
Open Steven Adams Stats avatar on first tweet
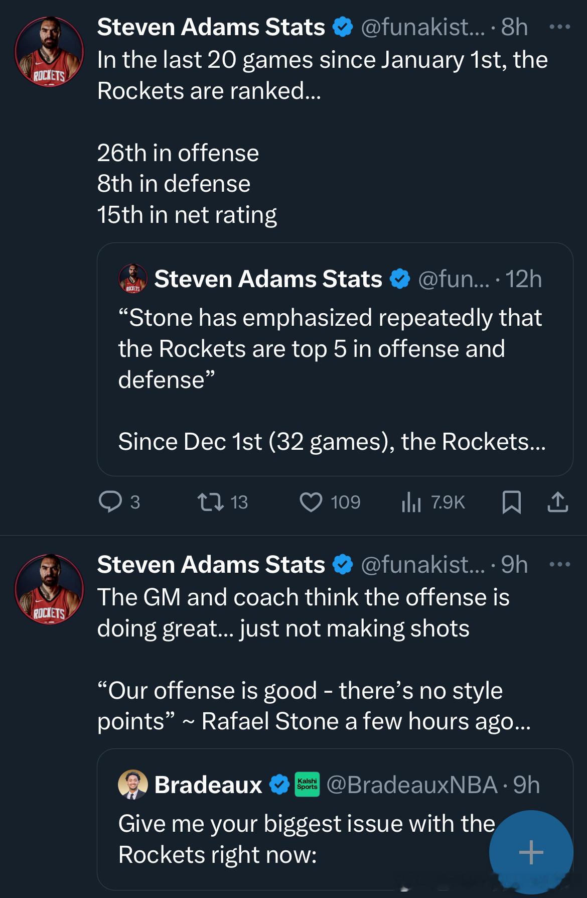pos(49,52)
